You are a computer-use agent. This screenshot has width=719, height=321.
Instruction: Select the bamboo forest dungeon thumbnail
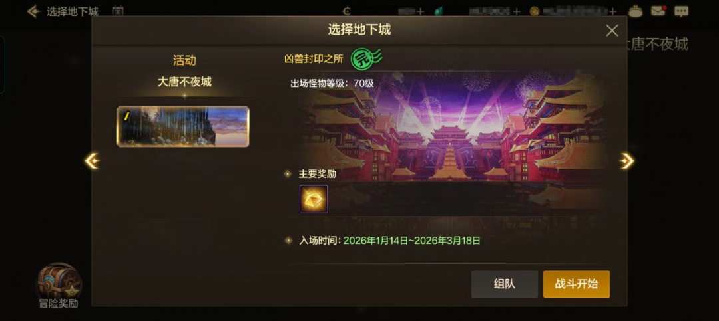183,127
